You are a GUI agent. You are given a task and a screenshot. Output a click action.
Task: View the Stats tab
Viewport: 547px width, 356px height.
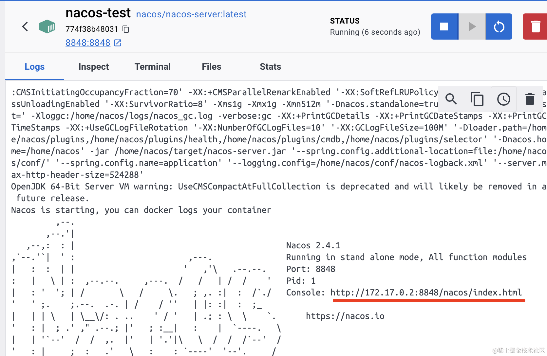click(271, 67)
